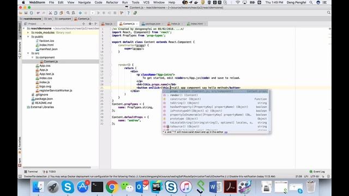Click the Project panel horizontal scrollbar
Viewport: 349px width, 196px height.
[57, 167]
